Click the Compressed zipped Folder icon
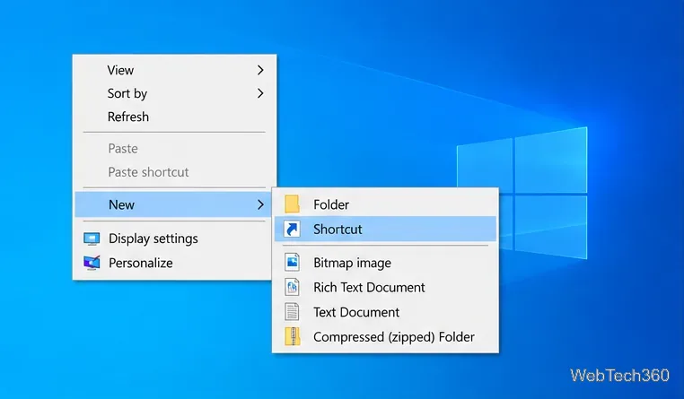Screen dimensions: 684x399 pyautogui.click(x=292, y=336)
